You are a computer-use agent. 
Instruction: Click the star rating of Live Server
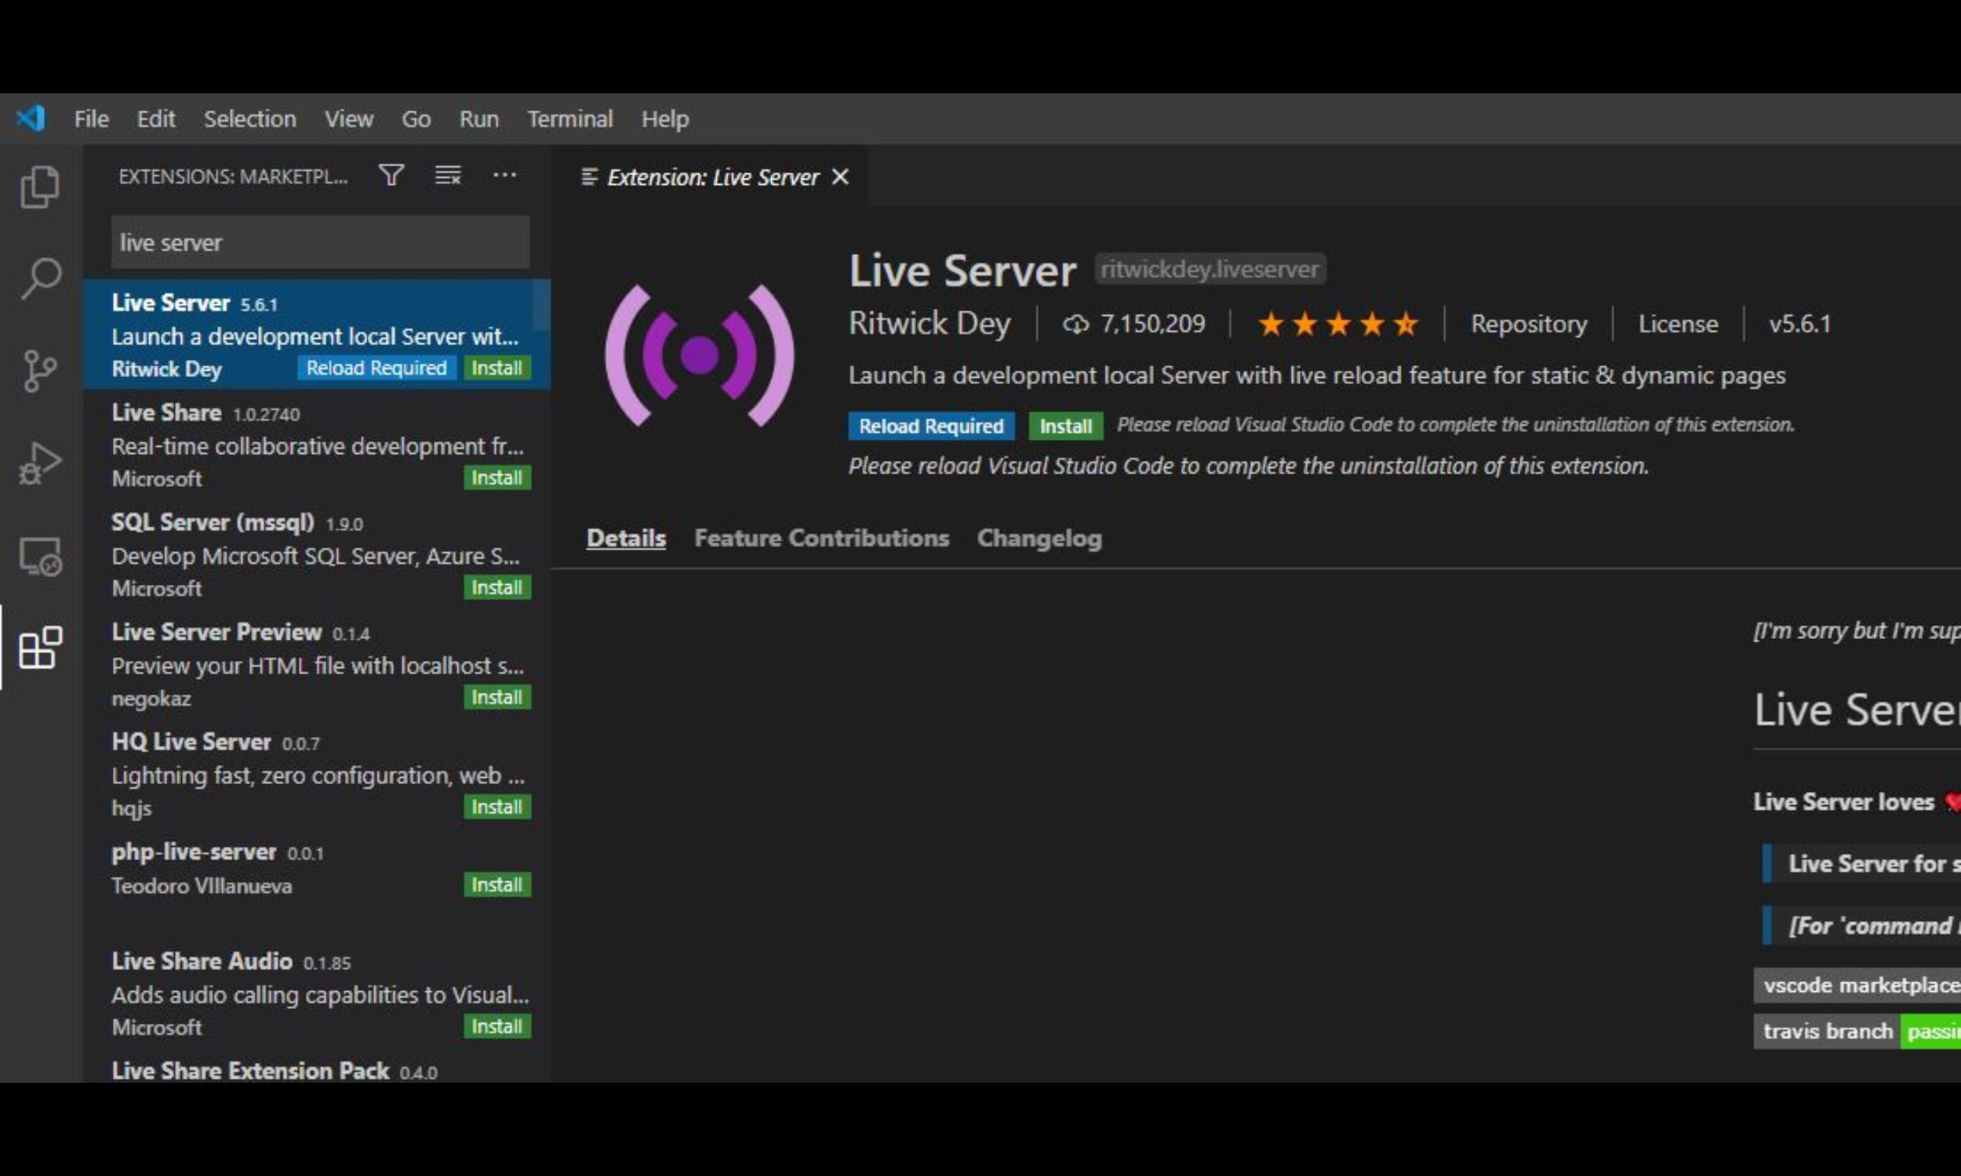tap(1337, 324)
